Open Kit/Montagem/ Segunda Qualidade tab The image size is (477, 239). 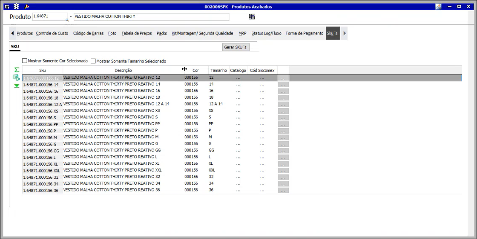[x=202, y=33]
